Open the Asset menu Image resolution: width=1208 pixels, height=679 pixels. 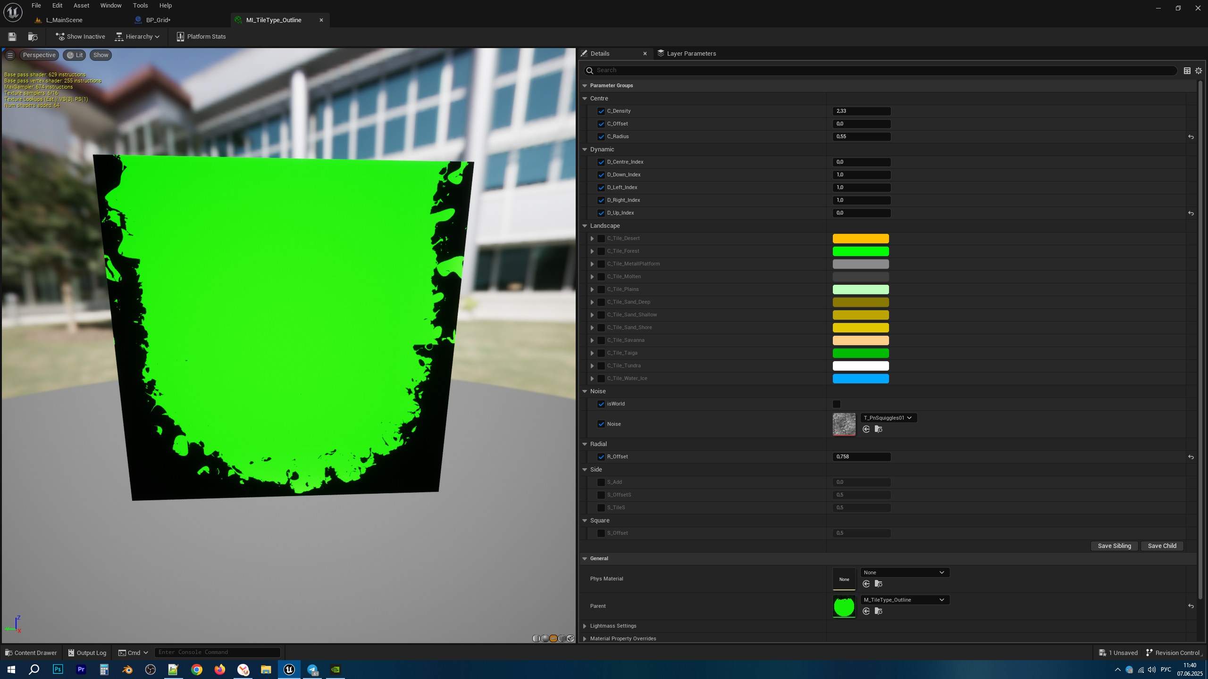click(x=81, y=6)
